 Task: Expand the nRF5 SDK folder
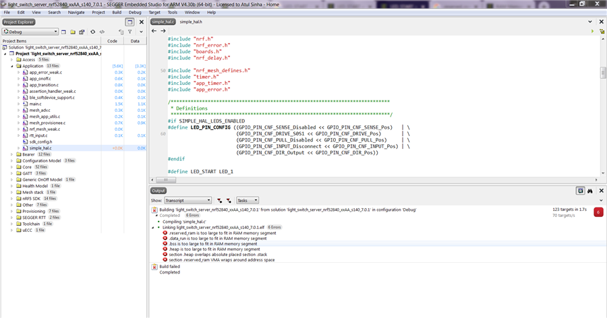click(12, 199)
